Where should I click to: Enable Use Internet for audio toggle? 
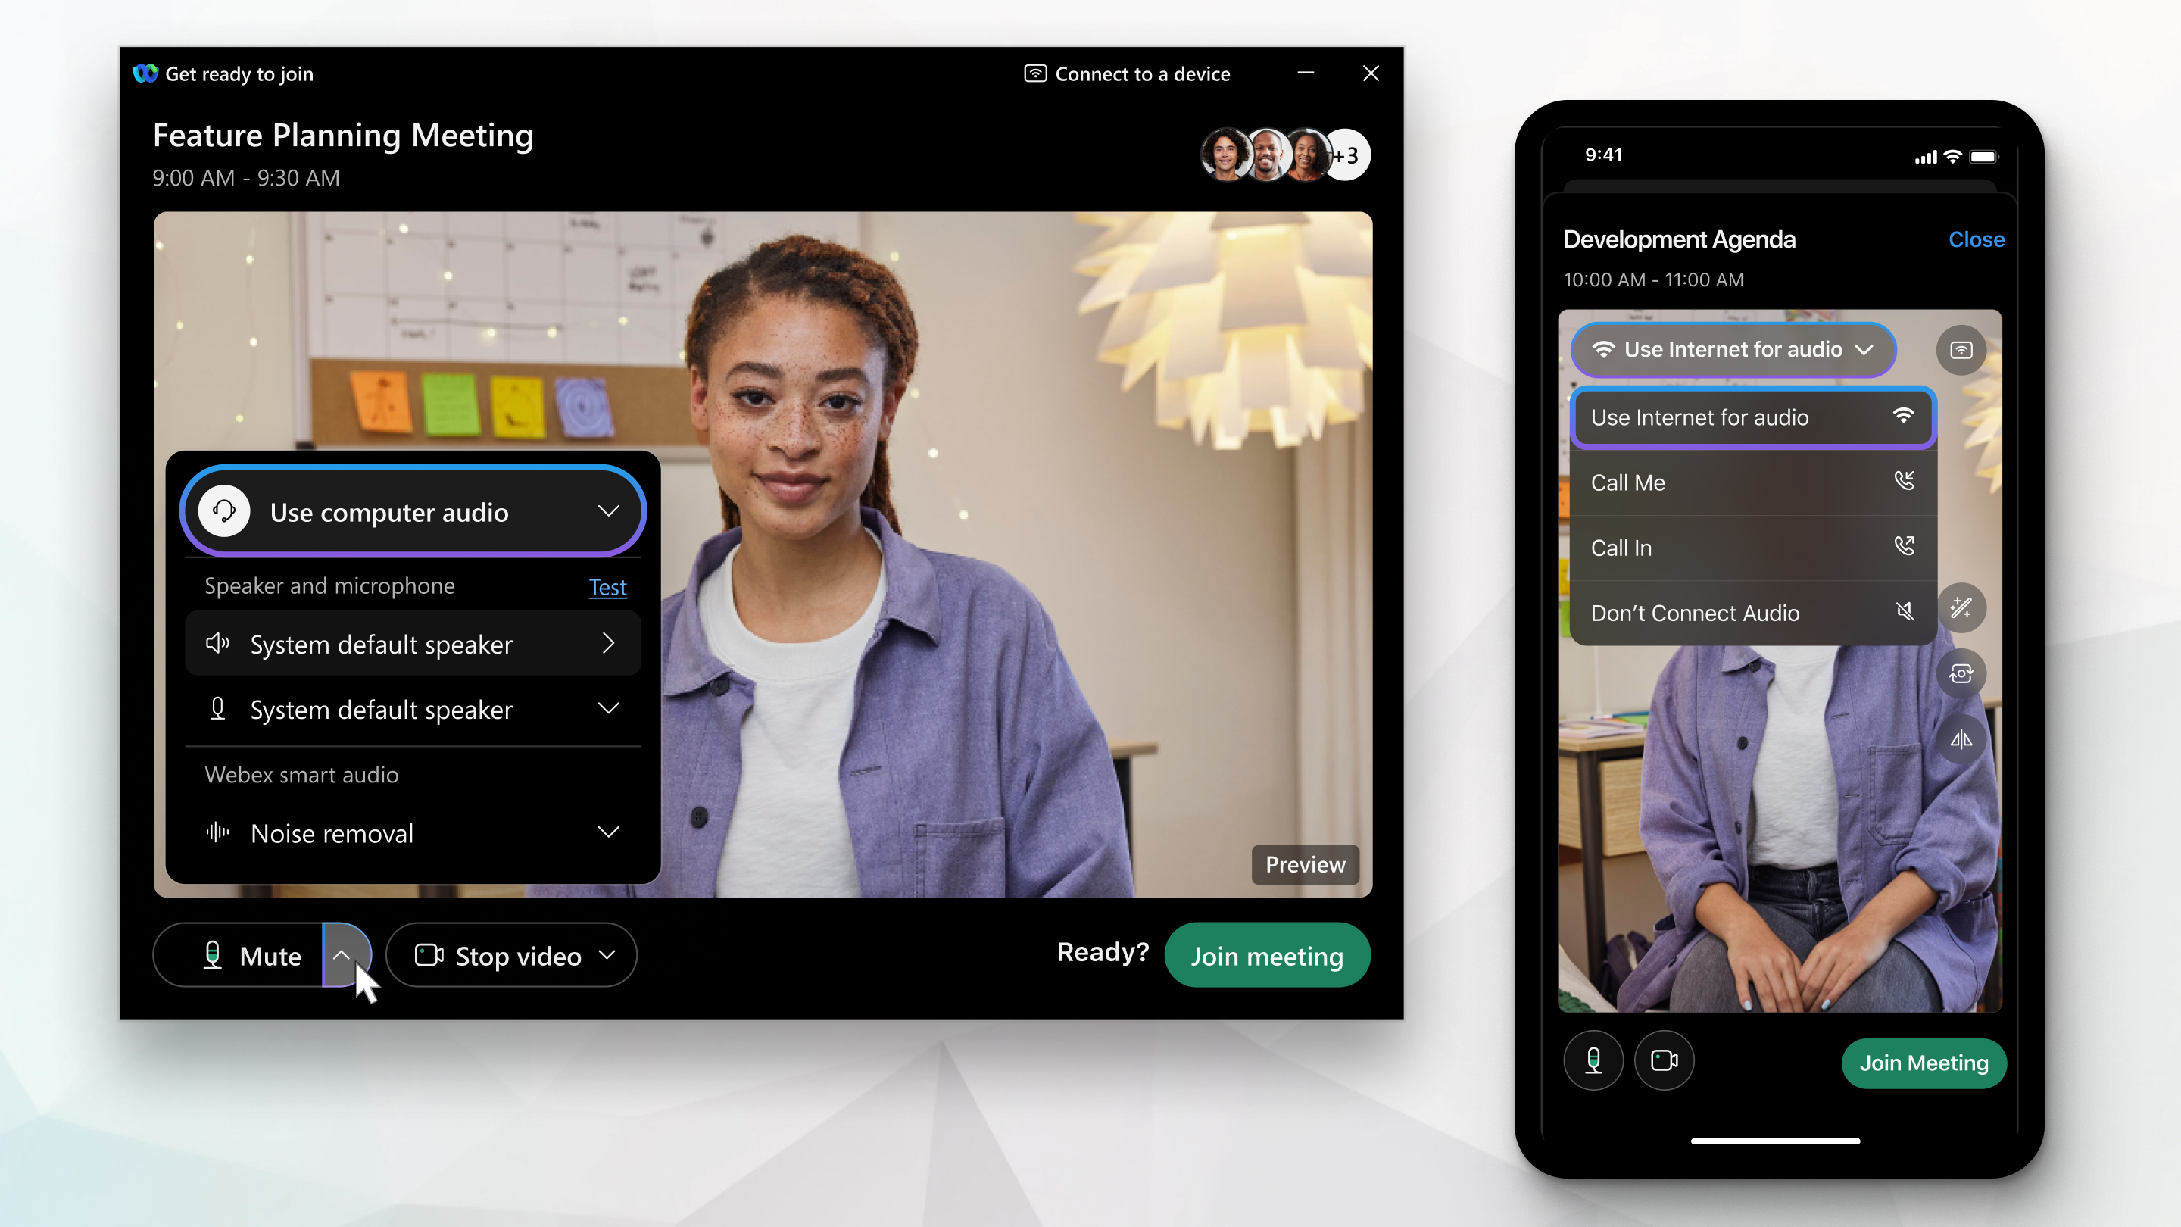click(1748, 417)
